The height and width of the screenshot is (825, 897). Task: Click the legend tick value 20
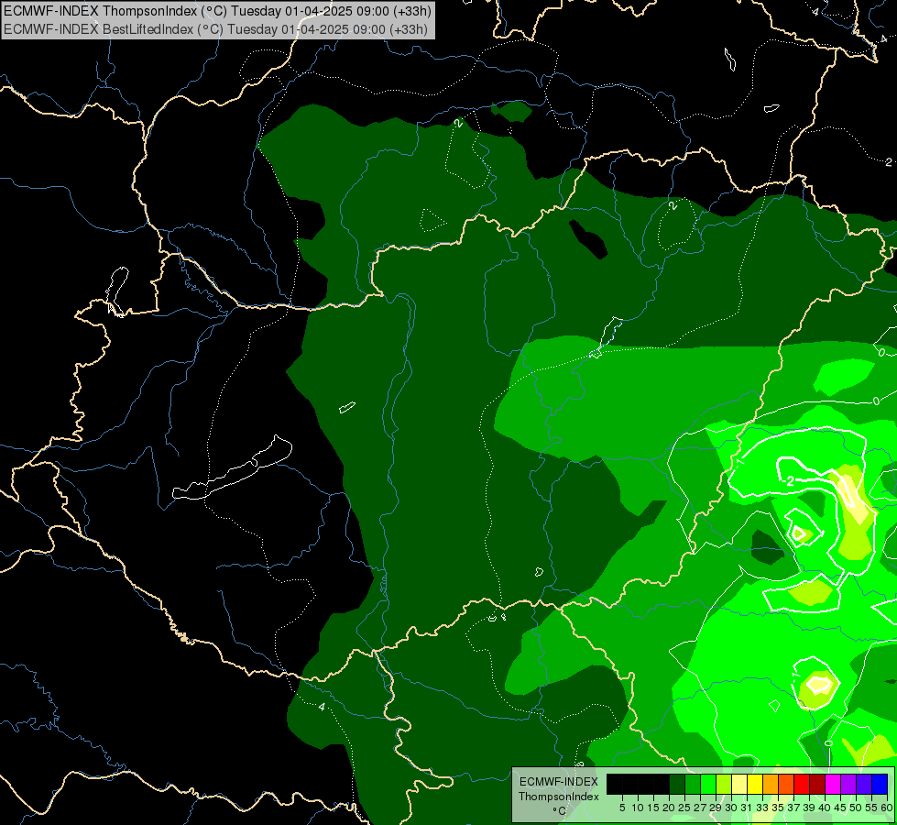tap(669, 808)
